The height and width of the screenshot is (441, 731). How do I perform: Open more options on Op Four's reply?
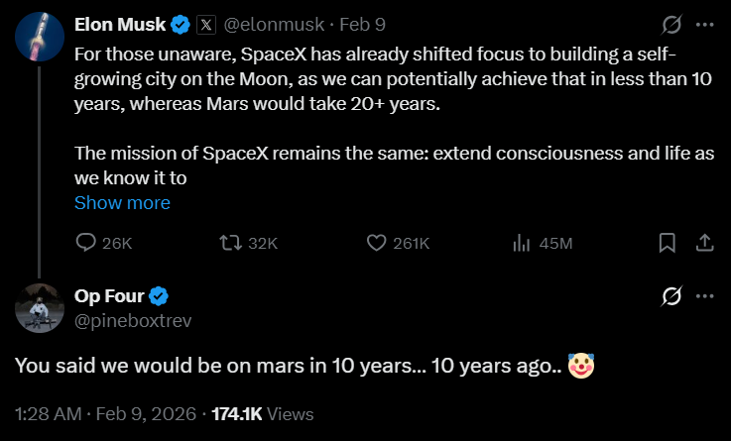point(704,295)
